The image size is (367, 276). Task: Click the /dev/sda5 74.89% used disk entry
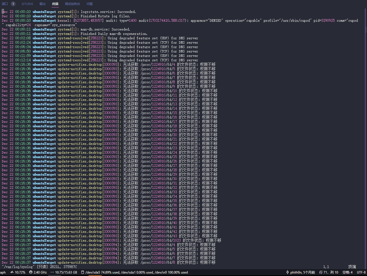(x=102, y=272)
